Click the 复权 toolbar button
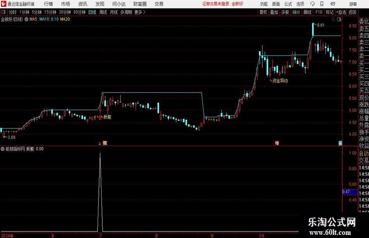369x238 pixels. coord(263,12)
